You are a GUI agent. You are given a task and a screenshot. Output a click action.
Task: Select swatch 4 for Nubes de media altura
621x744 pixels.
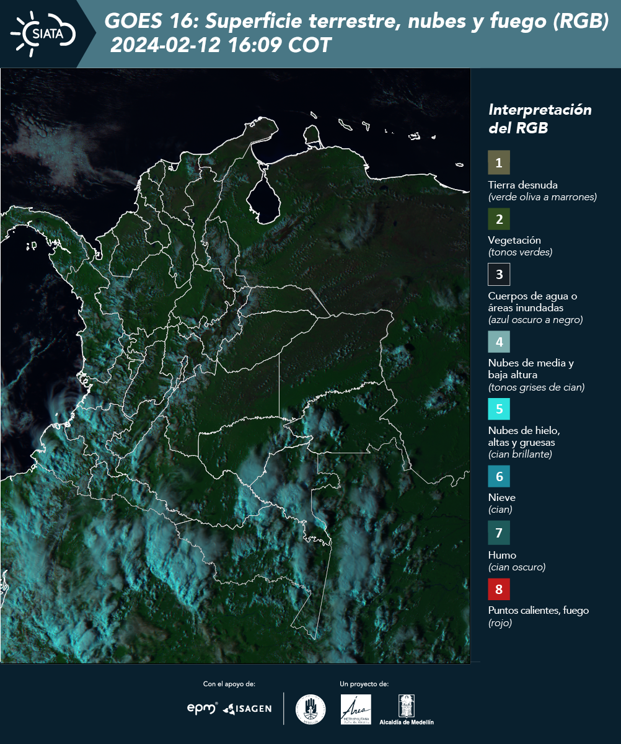tap(499, 341)
